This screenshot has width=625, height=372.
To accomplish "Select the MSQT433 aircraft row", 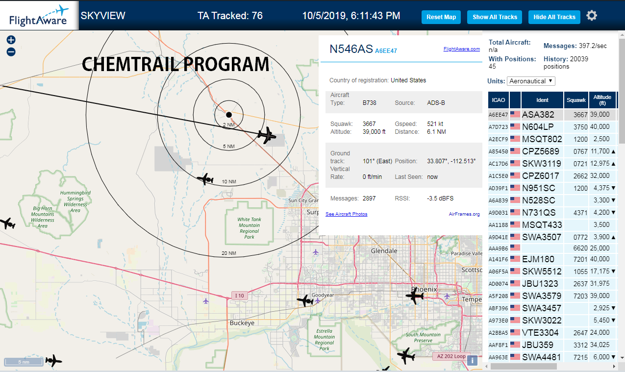I will click(552, 225).
